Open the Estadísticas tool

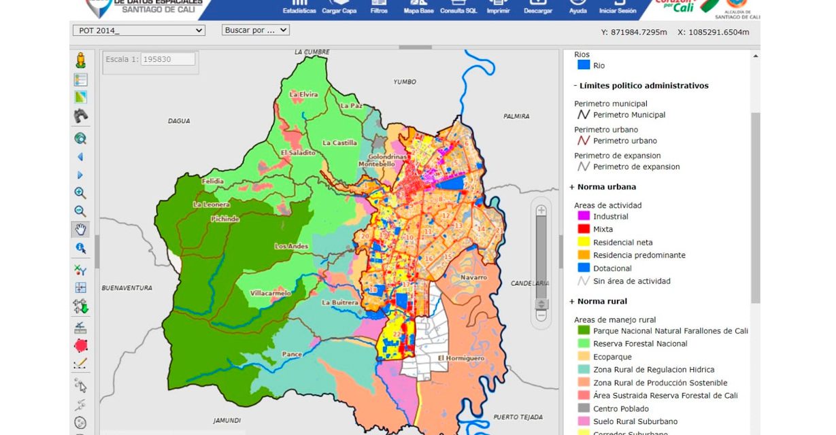(299, 8)
